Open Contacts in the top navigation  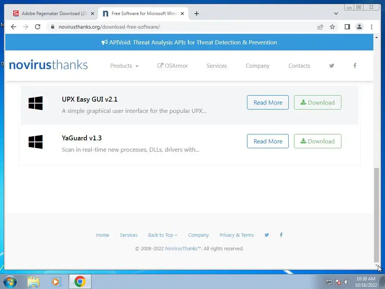tap(299, 65)
